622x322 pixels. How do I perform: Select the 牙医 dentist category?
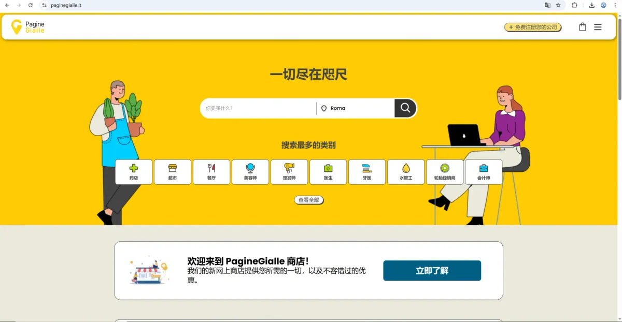(x=367, y=172)
